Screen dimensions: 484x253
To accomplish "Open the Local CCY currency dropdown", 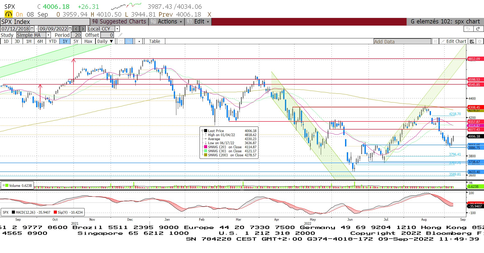I will tap(117, 29).
